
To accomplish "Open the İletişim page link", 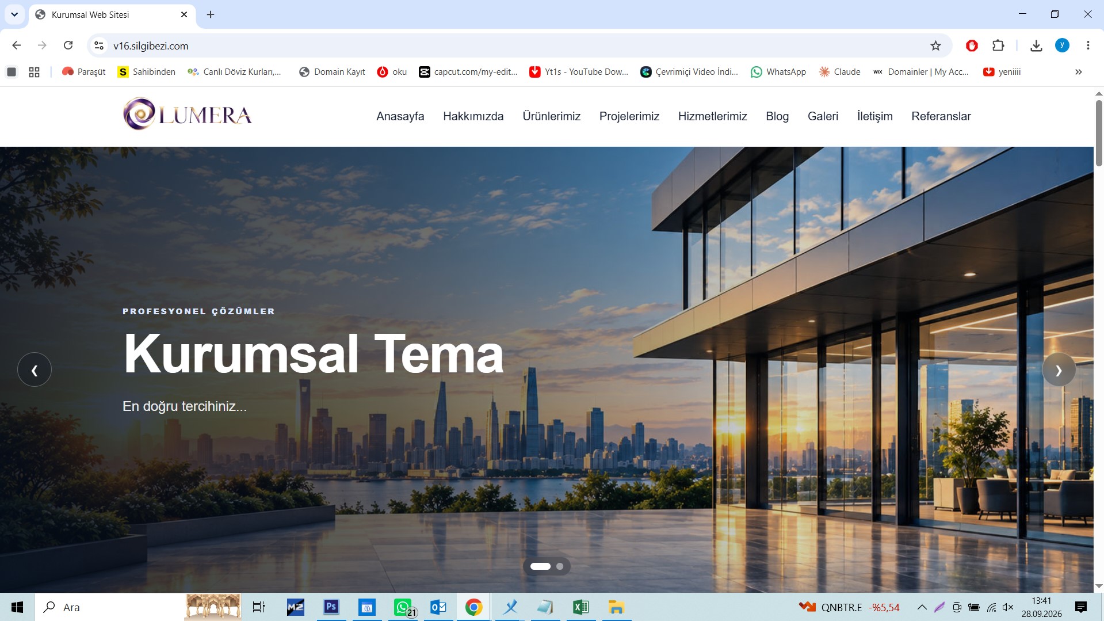I will [874, 116].
